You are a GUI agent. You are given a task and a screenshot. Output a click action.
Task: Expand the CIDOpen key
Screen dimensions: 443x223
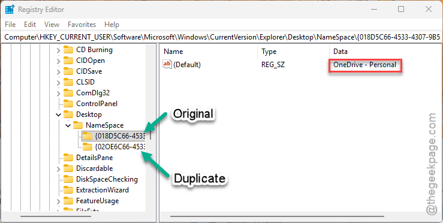pyautogui.click(x=58, y=61)
